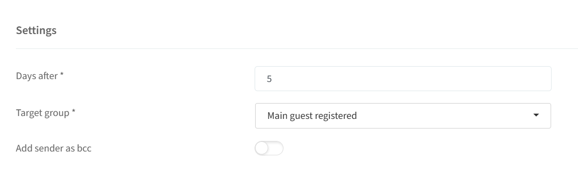Click the number 5 in Days after
The height and width of the screenshot is (175, 578).
(270, 79)
